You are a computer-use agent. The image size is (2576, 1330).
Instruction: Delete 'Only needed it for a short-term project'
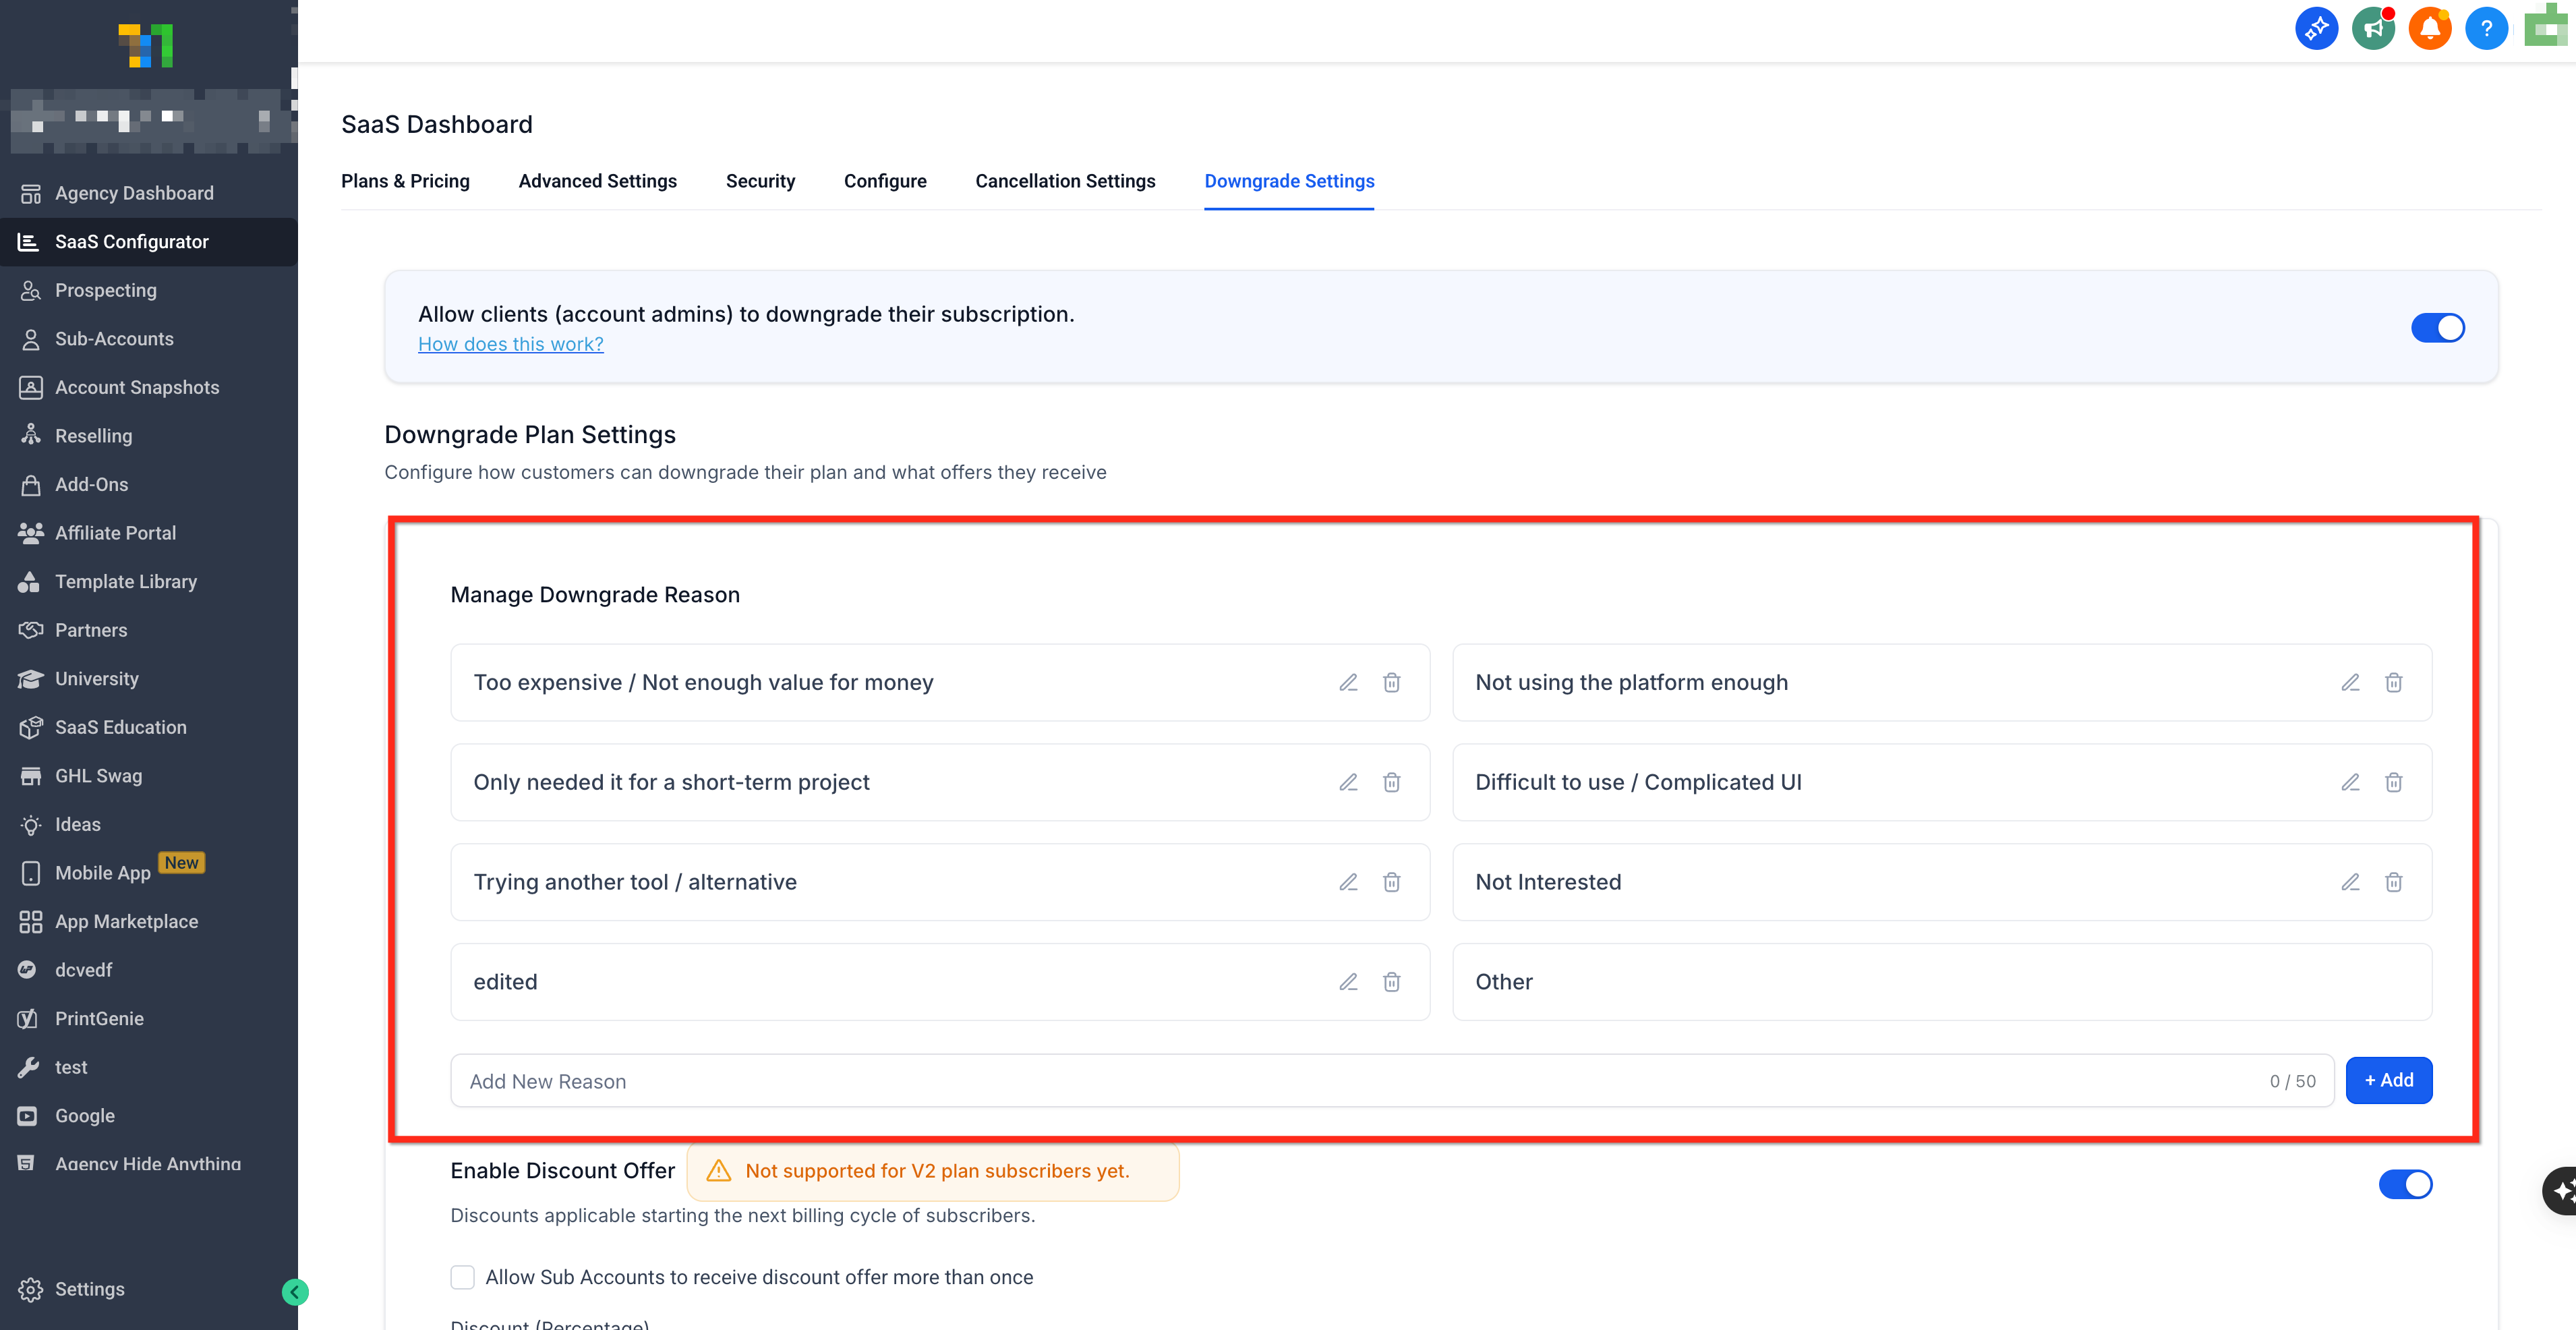point(1391,782)
